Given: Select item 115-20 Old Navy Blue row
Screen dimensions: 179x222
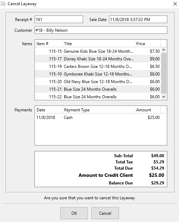Looking at the screenshot, I should coord(98,82).
